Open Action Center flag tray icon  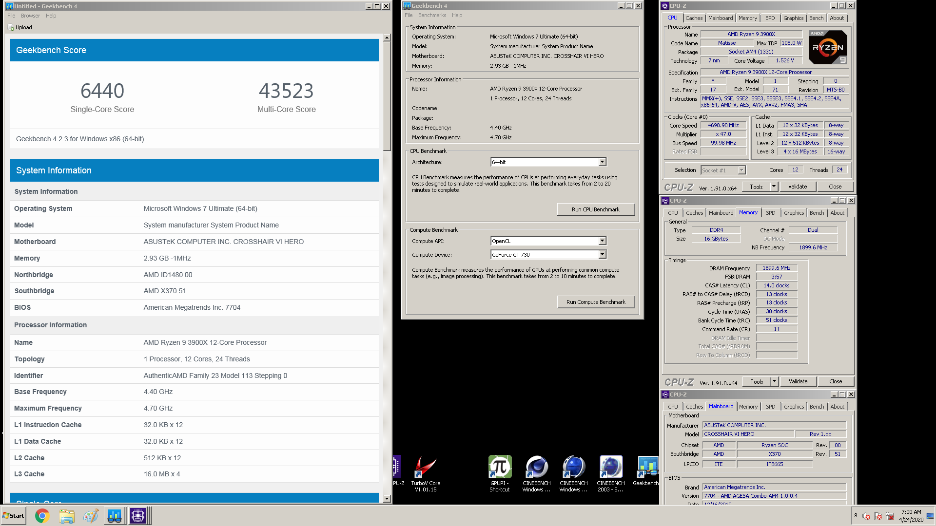click(878, 516)
